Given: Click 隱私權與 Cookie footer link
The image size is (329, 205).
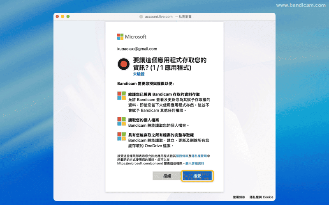Looking at the screenshot, I should pyautogui.click(x=261, y=197).
